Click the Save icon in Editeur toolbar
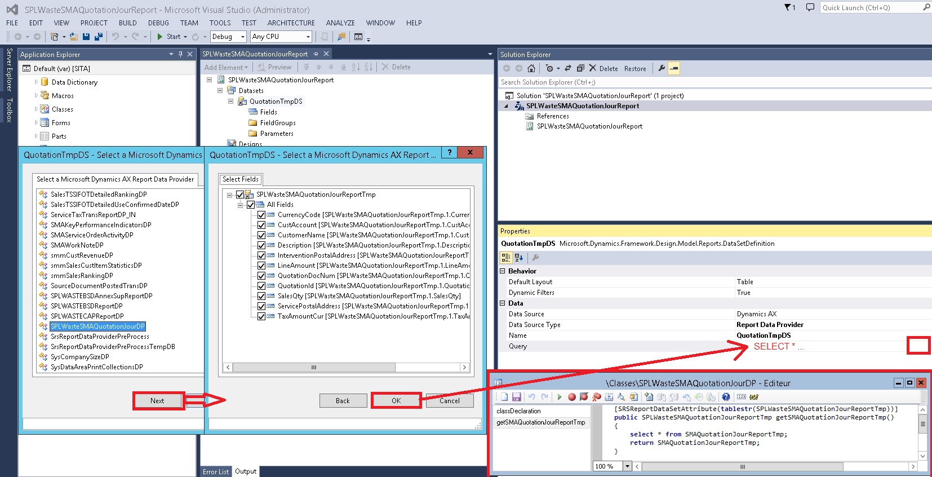Screen dimensions: 932x477 coord(517,397)
